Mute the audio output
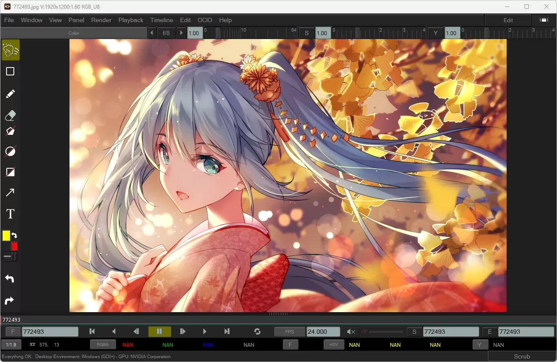Viewport: 557px width, 362px height. [x=351, y=332]
